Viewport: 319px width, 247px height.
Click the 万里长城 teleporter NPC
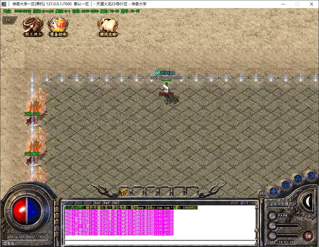click(x=35, y=107)
